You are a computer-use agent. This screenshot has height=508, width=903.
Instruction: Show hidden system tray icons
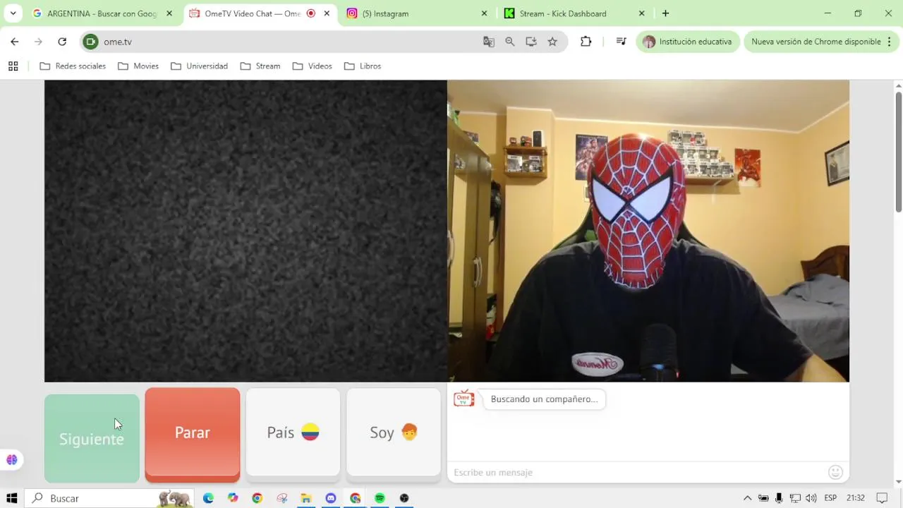pos(747,498)
